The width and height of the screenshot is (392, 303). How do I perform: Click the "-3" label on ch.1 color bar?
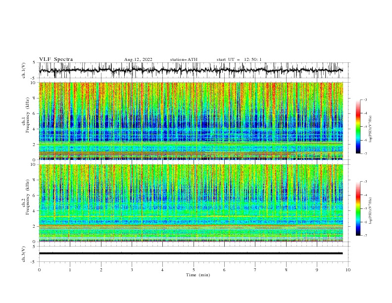click(x=365, y=100)
